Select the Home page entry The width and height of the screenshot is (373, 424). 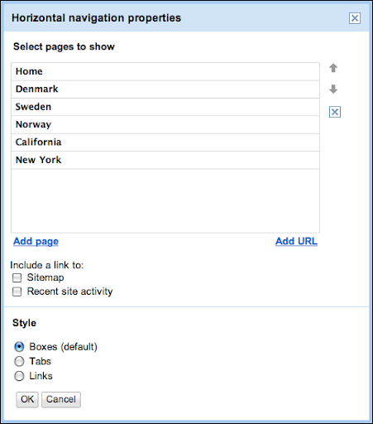pyautogui.click(x=165, y=71)
